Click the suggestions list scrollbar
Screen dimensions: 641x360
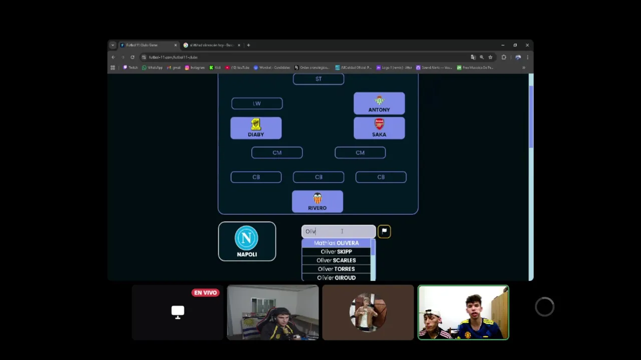[373, 260]
